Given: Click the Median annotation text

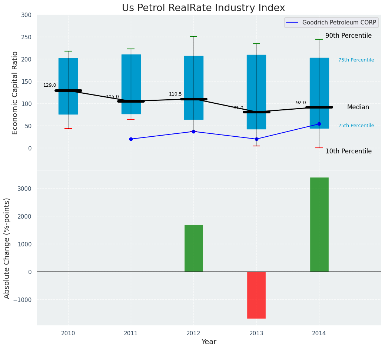Looking at the screenshot, I should (358, 107).
